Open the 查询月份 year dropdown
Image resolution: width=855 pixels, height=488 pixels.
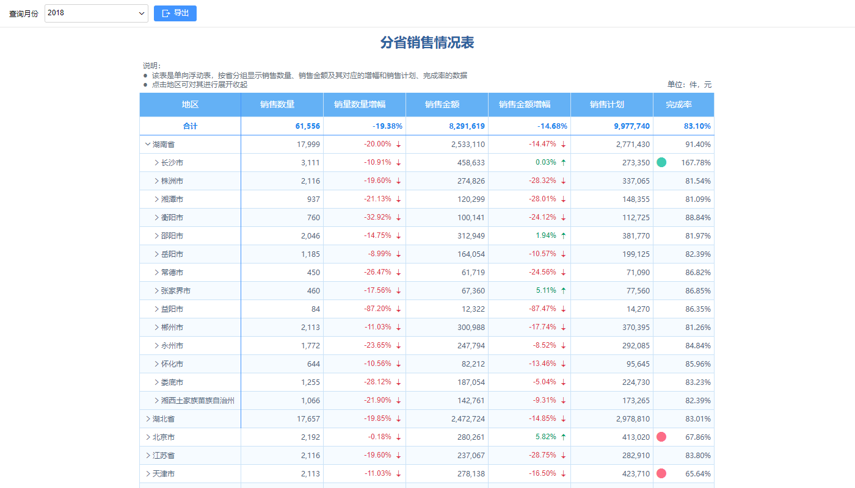(96, 13)
